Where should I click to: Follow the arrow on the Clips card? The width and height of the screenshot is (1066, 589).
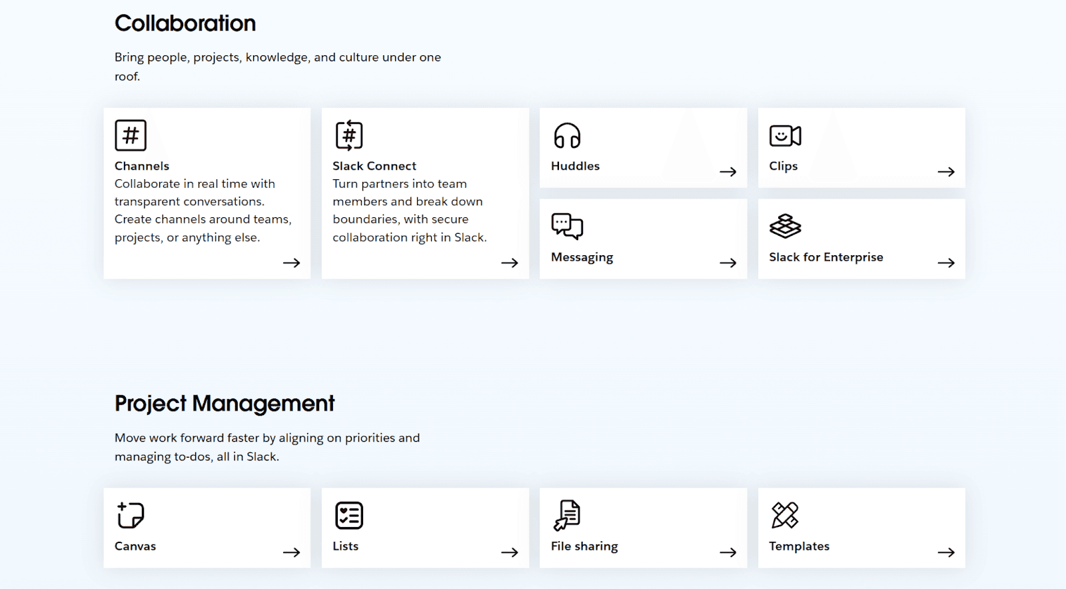click(946, 172)
